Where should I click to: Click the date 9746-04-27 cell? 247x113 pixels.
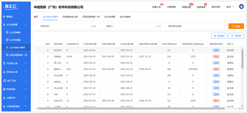coord(145,69)
